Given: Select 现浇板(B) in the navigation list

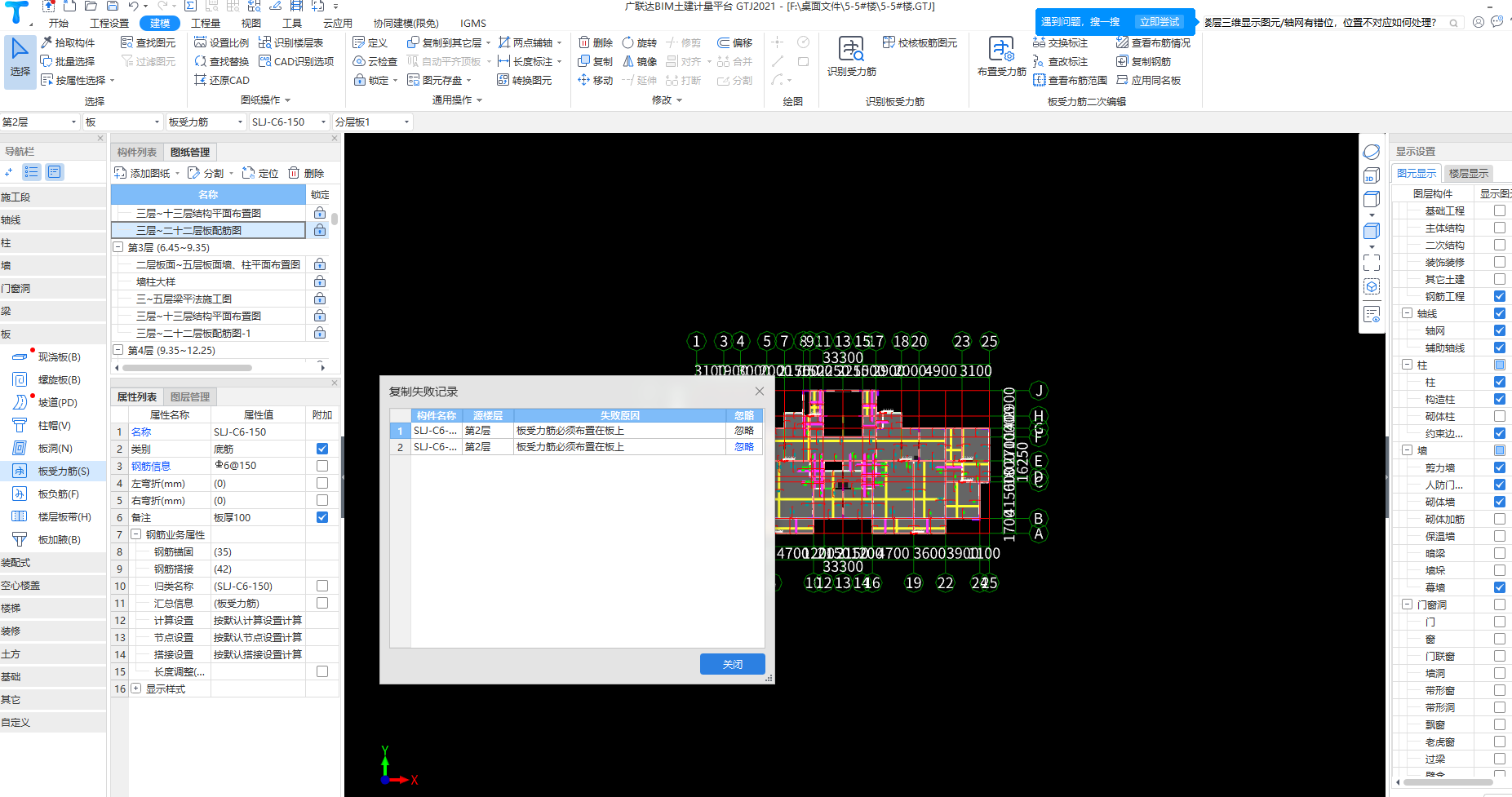Looking at the screenshot, I should coord(53,356).
